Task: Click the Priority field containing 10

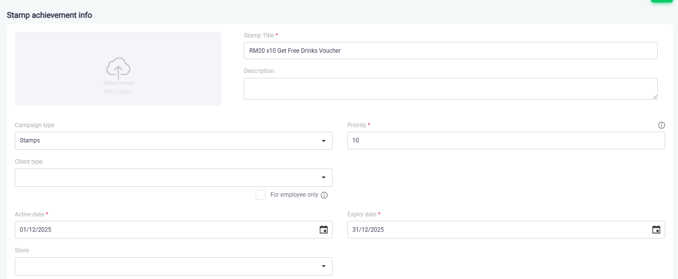Action: 506,140
